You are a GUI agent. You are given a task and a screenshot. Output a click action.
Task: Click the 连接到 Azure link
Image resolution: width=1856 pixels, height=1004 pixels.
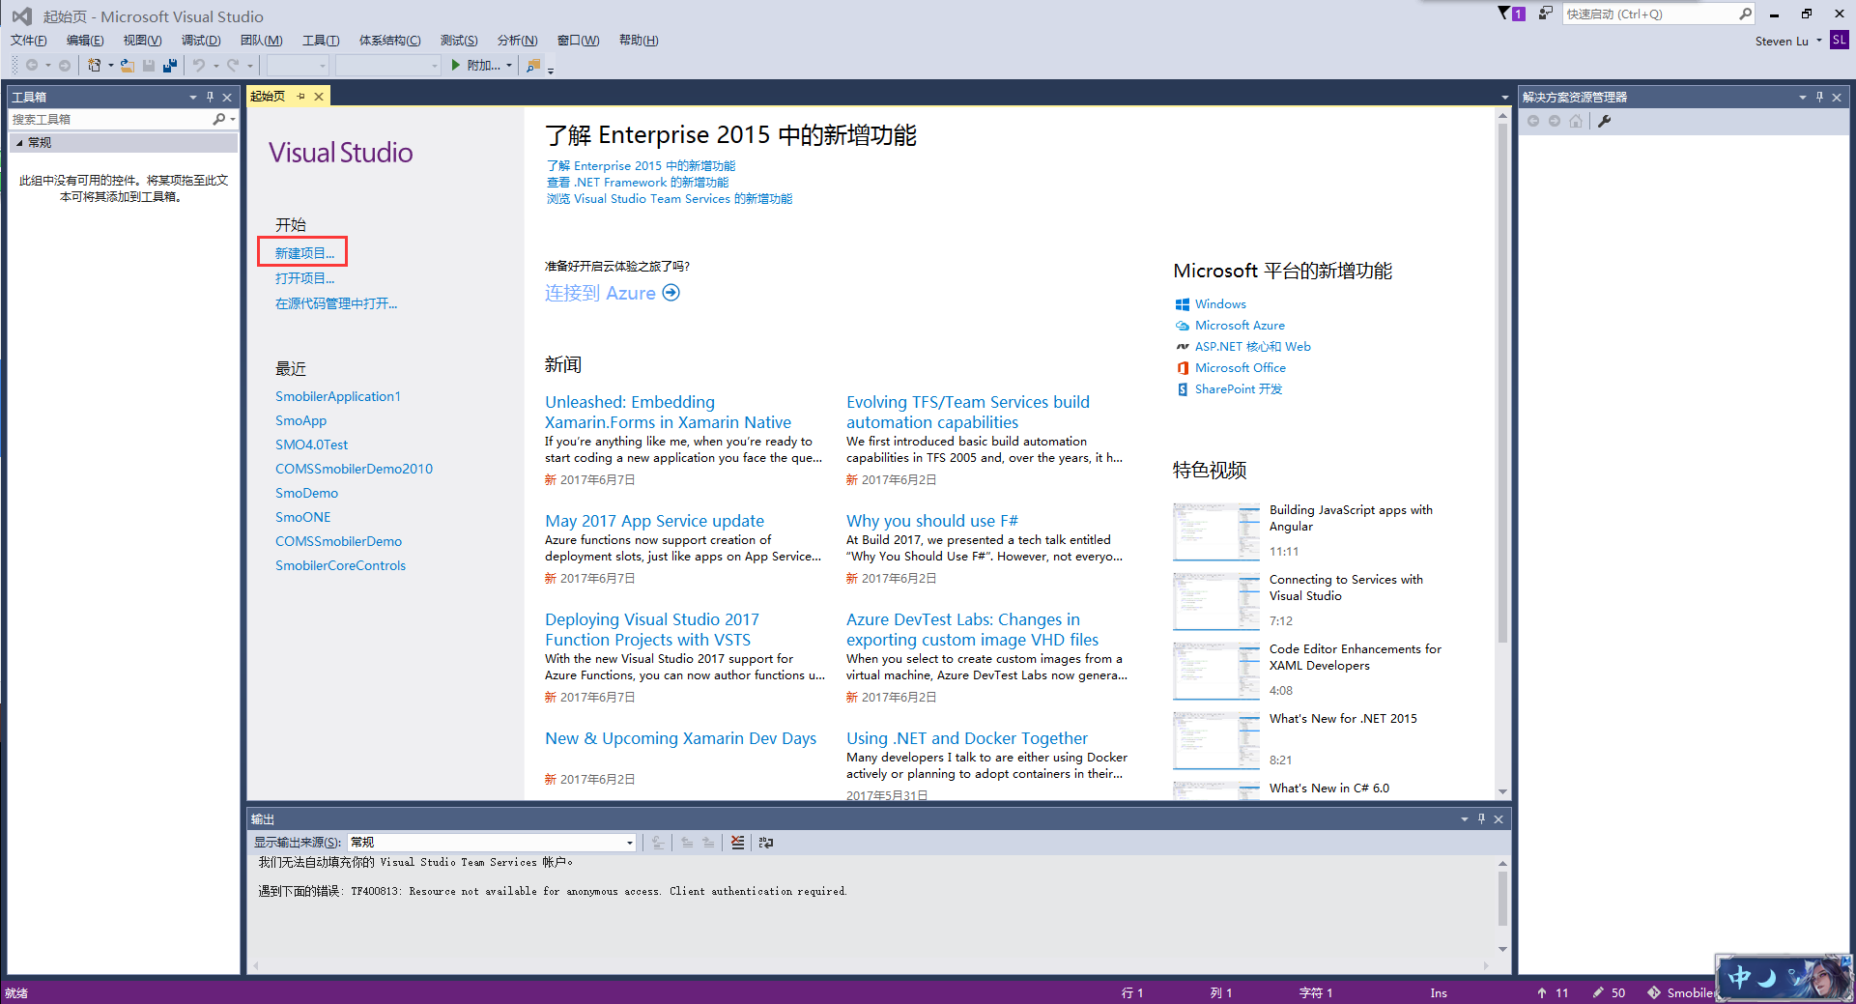click(600, 293)
